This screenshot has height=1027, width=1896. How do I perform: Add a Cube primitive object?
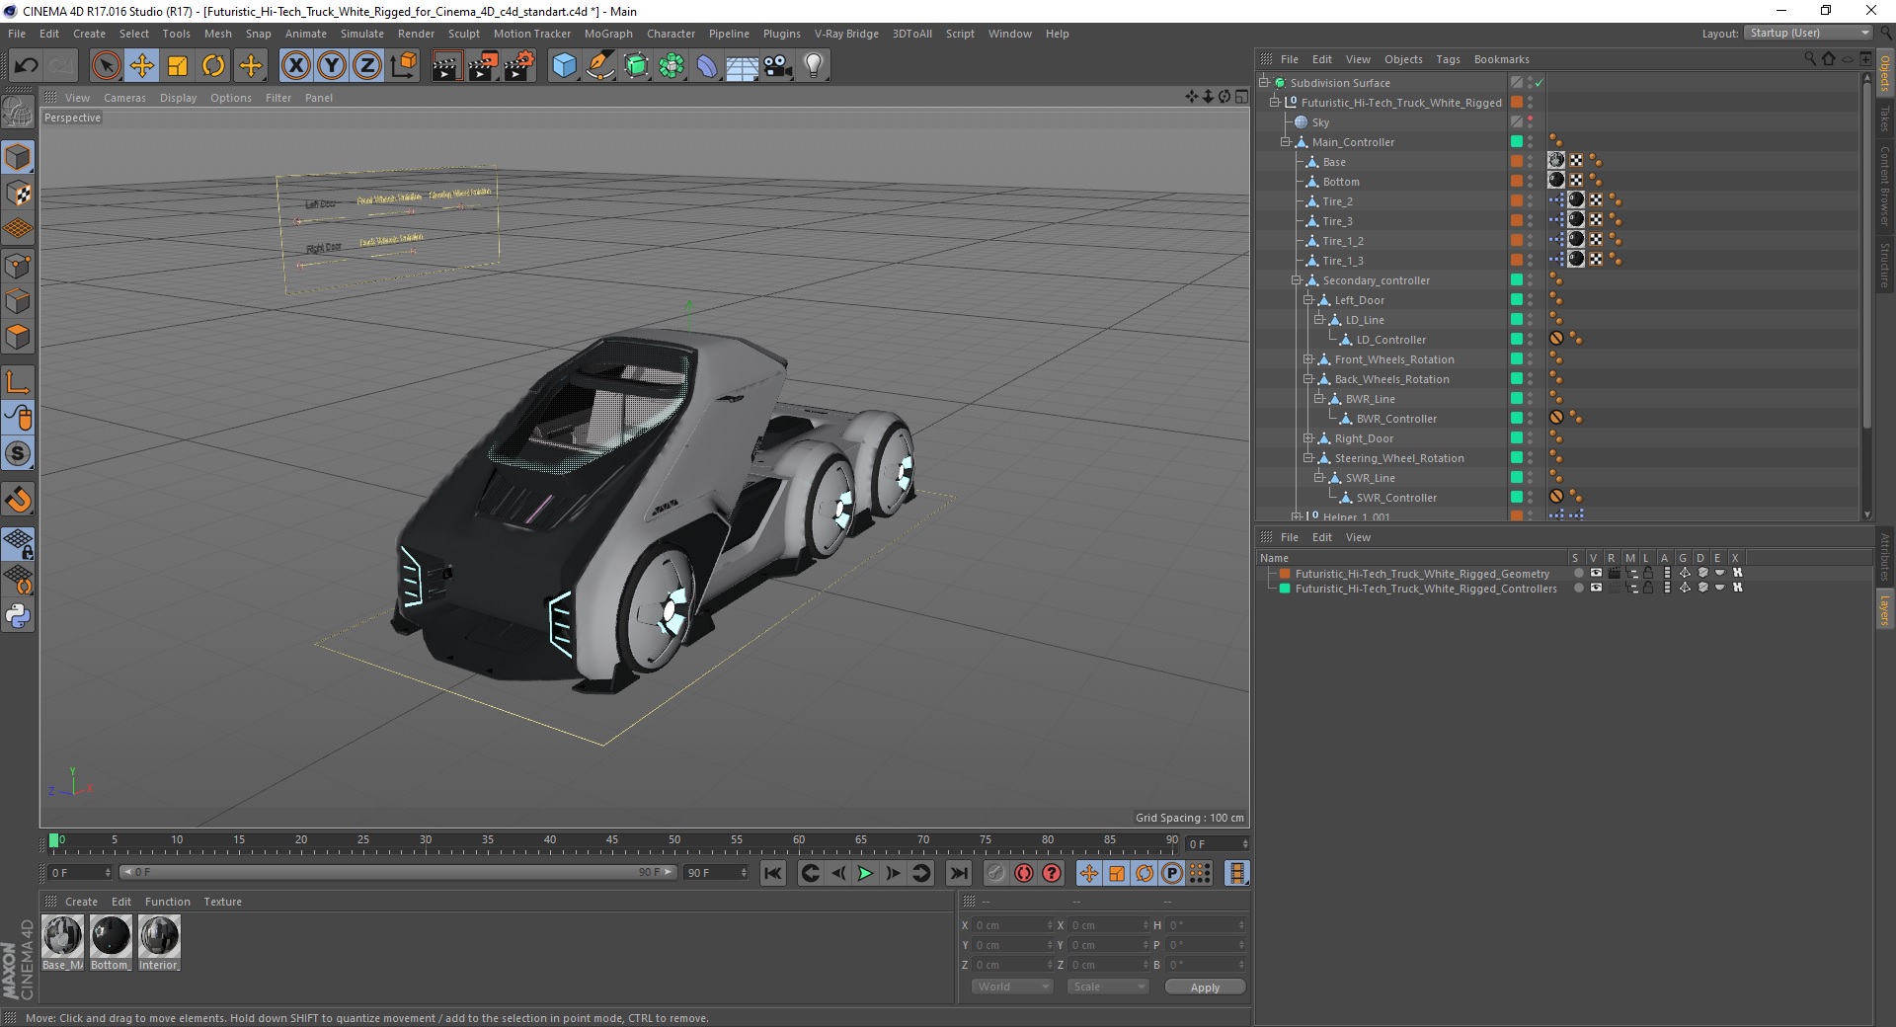(x=564, y=66)
